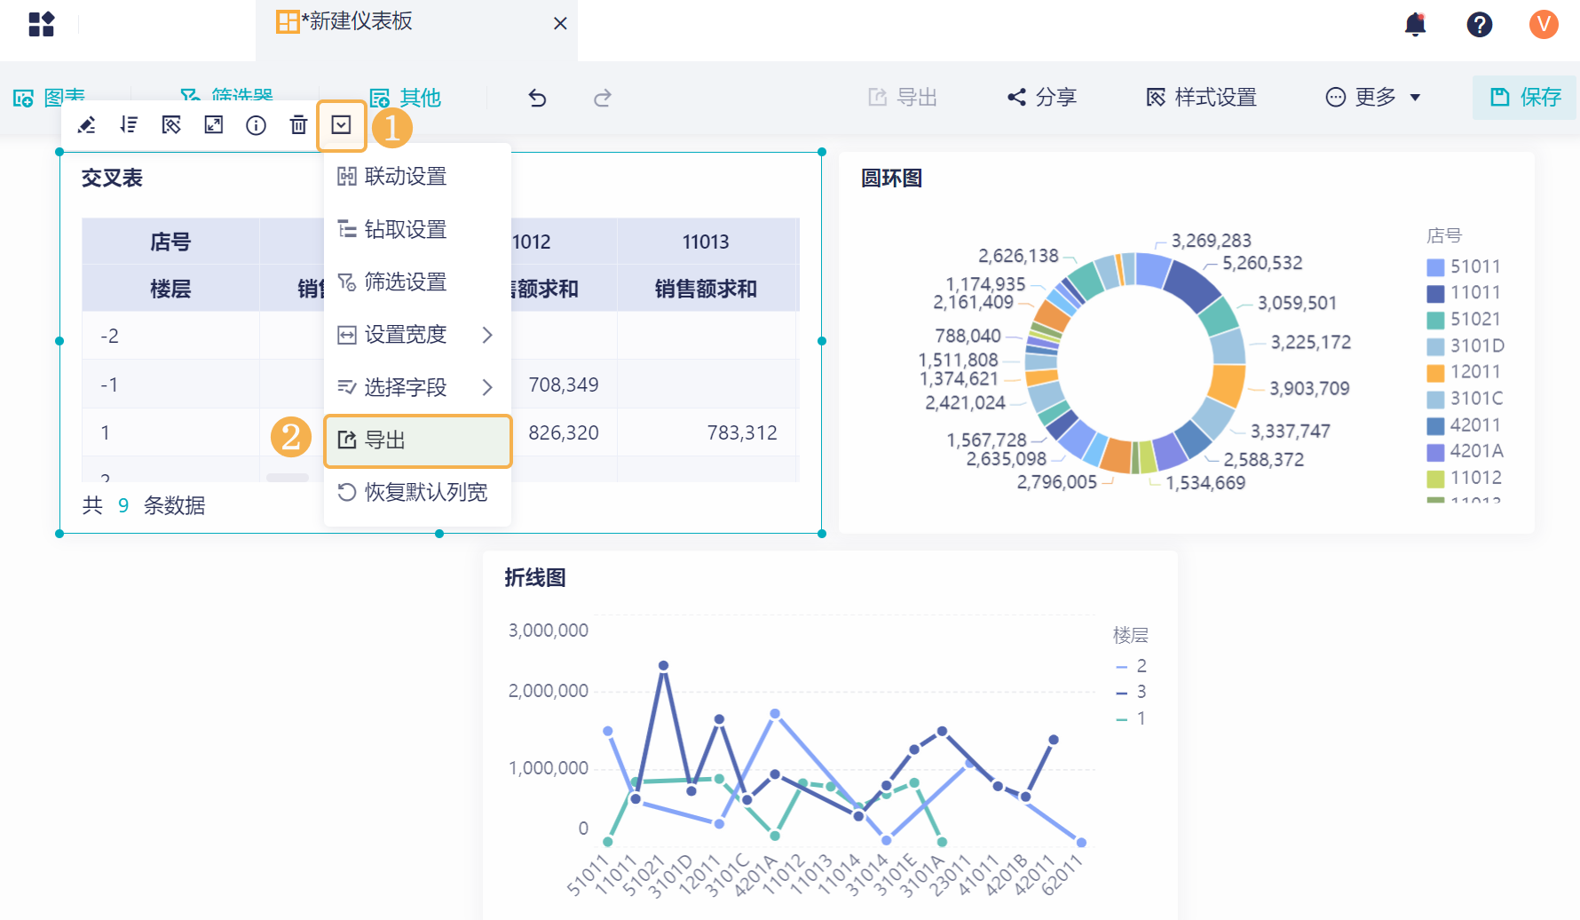Close the 新建仪表板 tab
1580x920 pixels.
pyautogui.click(x=560, y=23)
